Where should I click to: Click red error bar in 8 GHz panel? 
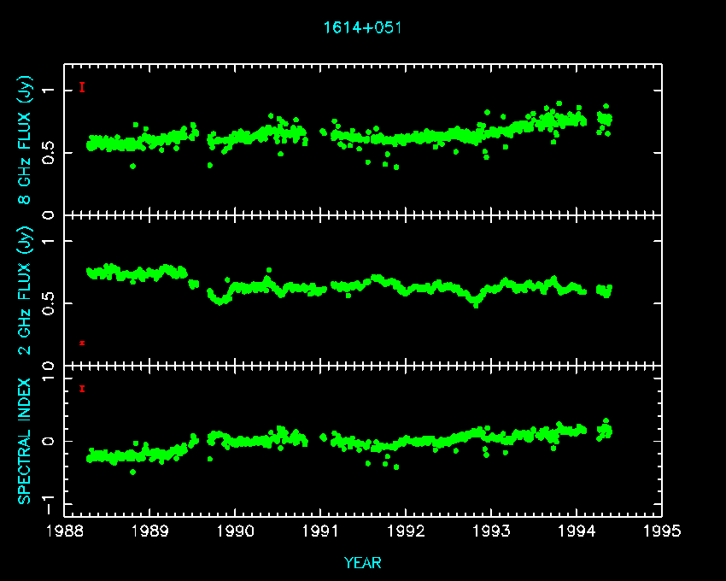[82, 87]
